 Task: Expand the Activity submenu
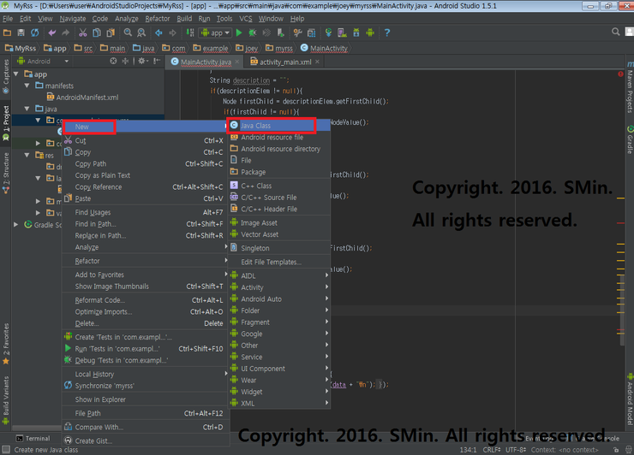[x=279, y=287]
